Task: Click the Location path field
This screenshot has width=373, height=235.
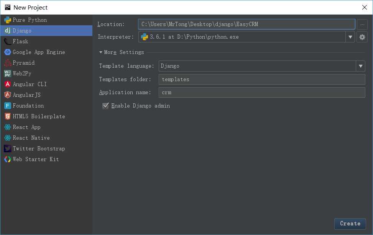Action: [x=246, y=24]
